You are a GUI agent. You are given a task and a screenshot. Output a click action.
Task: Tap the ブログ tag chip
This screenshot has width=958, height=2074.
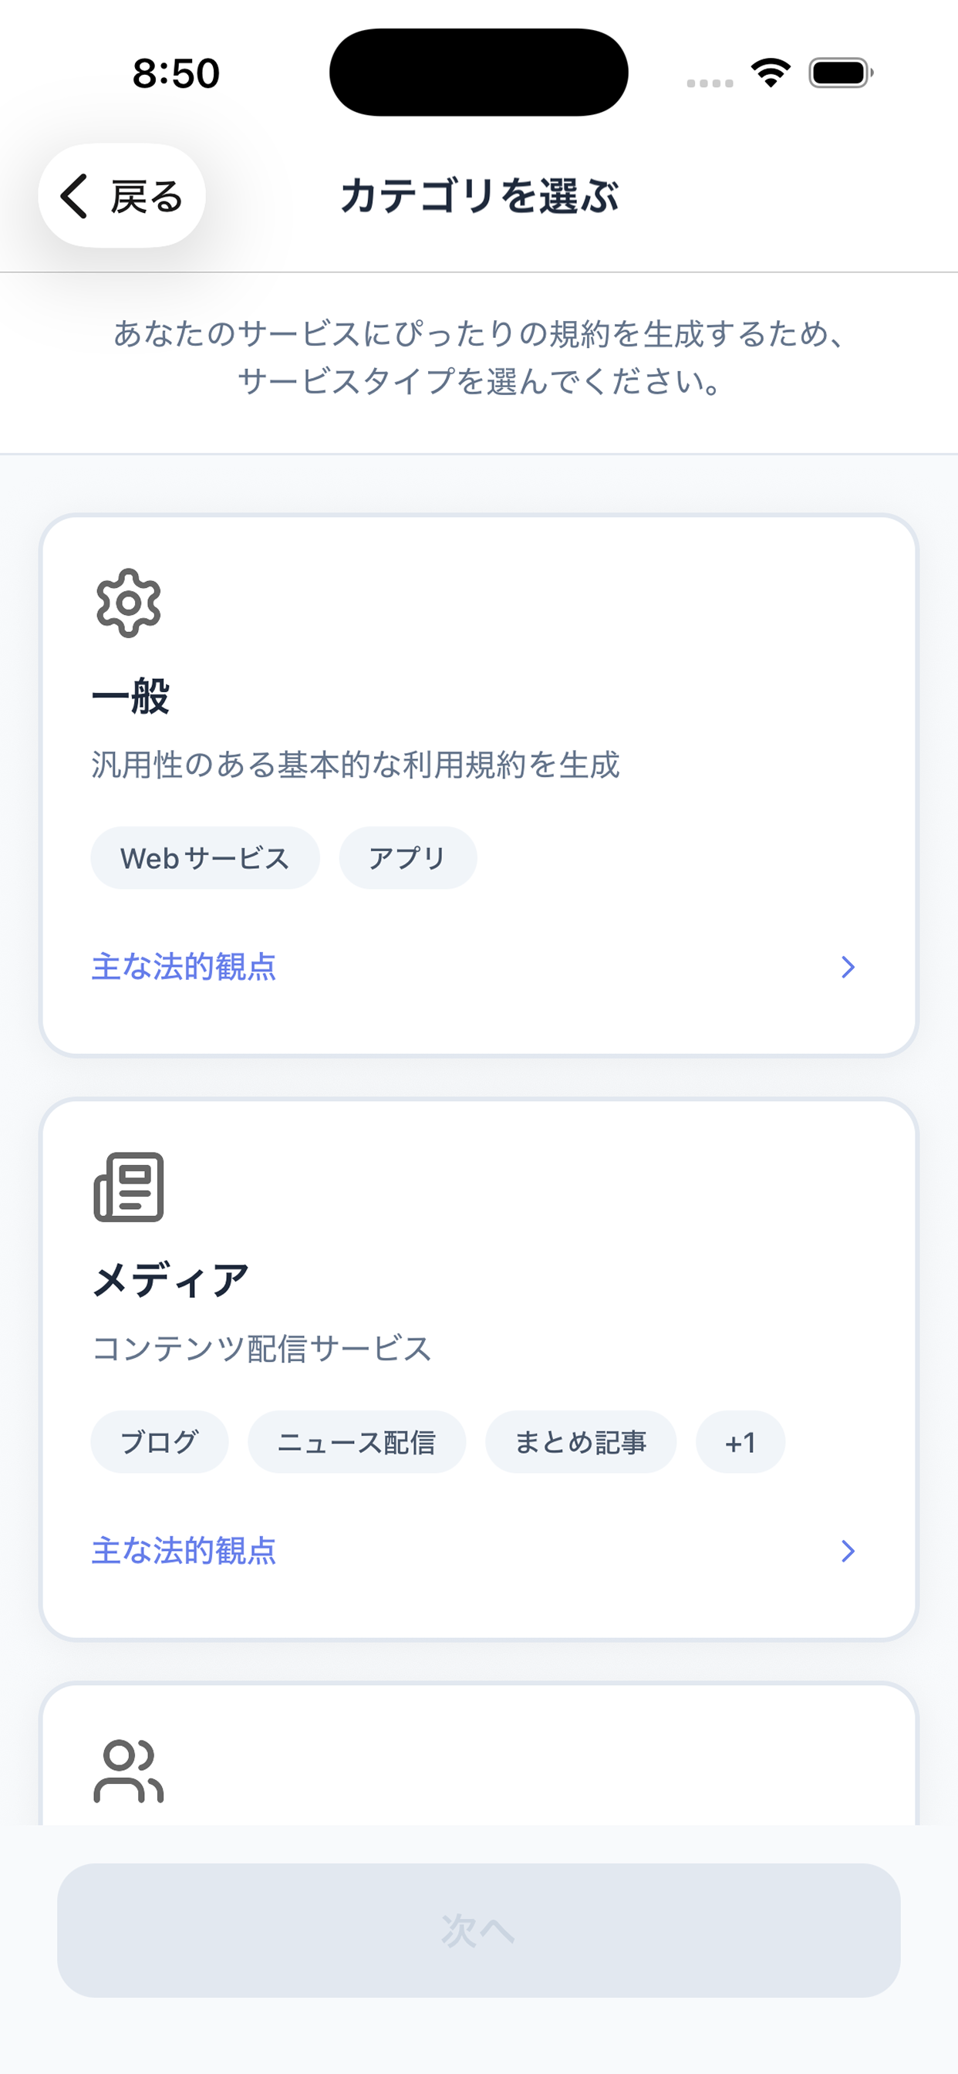tap(160, 1442)
